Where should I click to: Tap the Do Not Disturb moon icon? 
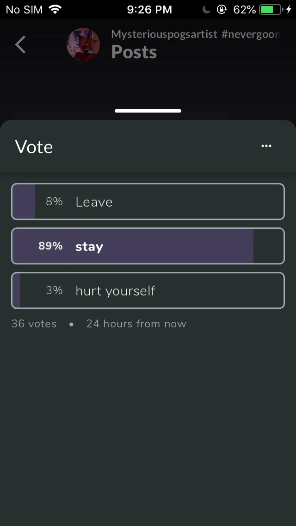pos(207,9)
